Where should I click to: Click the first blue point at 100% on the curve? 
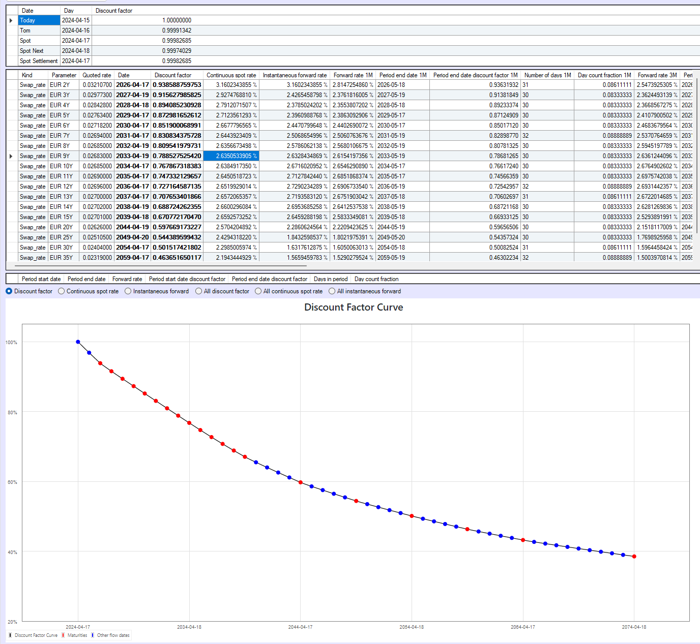78,342
